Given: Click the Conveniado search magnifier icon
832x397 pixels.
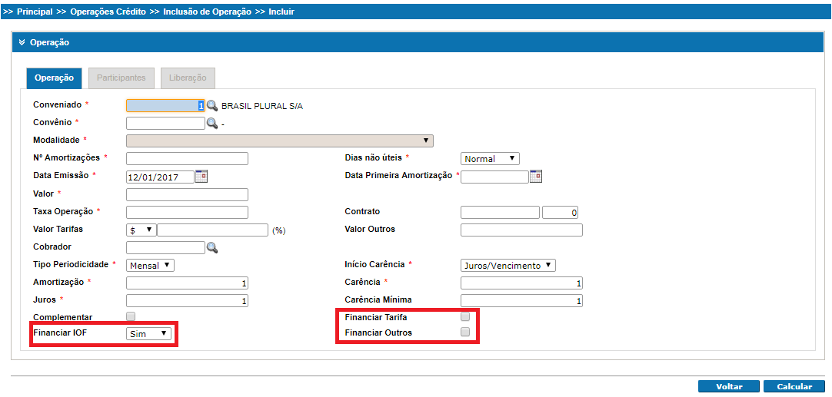Looking at the screenshot, I should pyautogui.click(x=212, y=106).
